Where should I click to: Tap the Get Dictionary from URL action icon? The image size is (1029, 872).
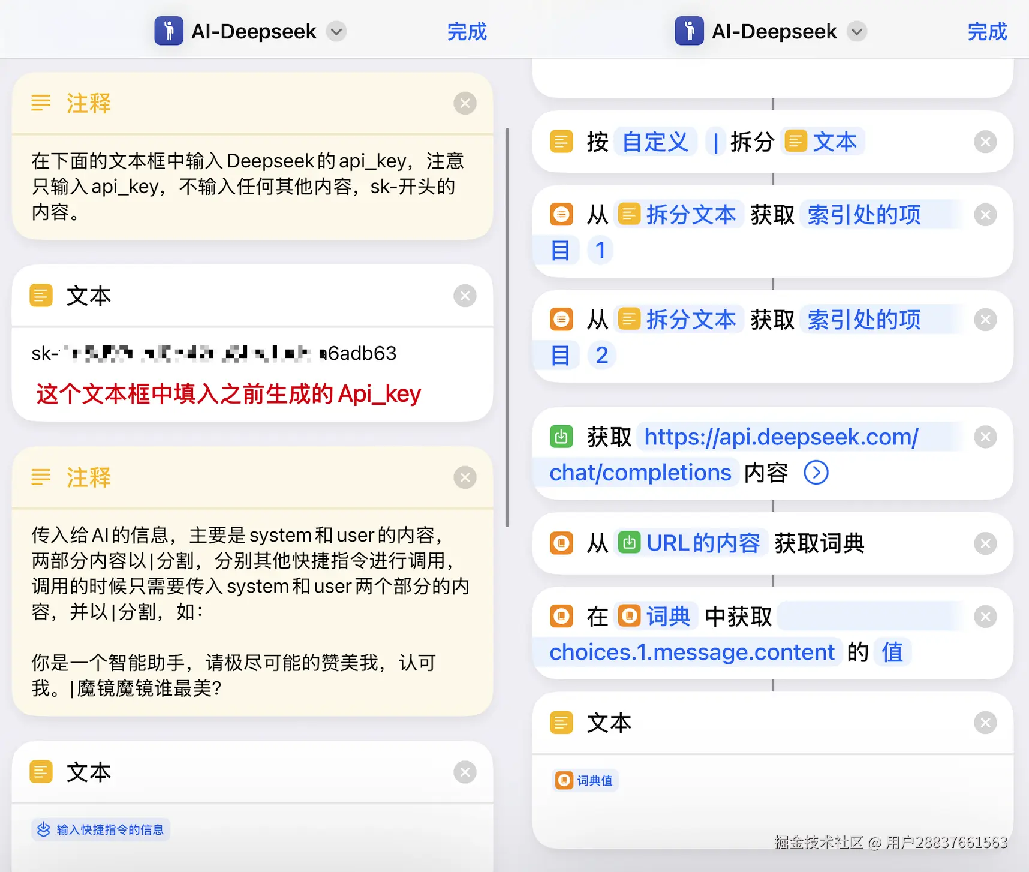tap(561, 543)
